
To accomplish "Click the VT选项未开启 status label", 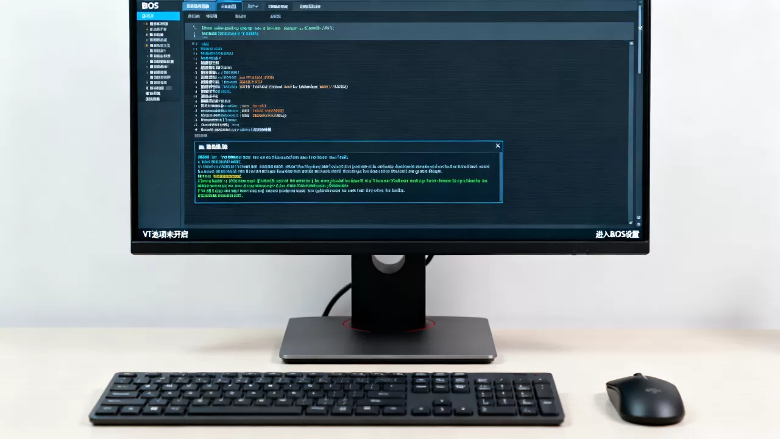I will (165, 234).
